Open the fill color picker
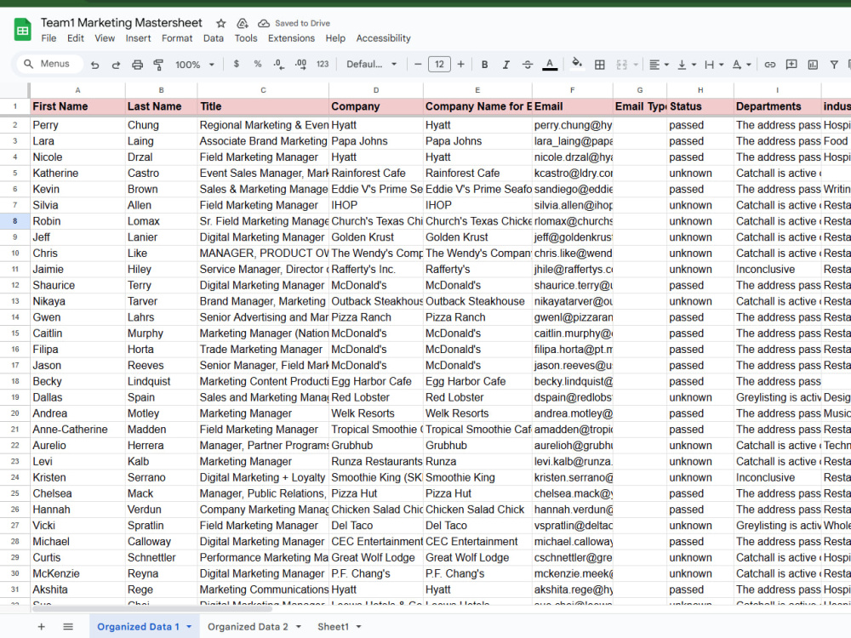This screenshot has height=638, width=851. pos(578,64)
